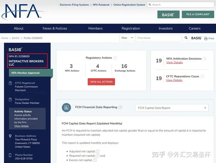This screenshot has height=163, width=216.
Task: Open the Careers menu
Action: (x=194, y=28)
